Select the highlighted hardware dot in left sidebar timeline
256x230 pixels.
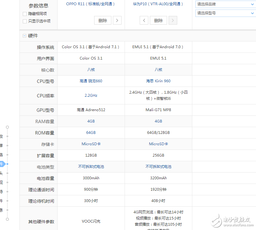tap(7, 164)
